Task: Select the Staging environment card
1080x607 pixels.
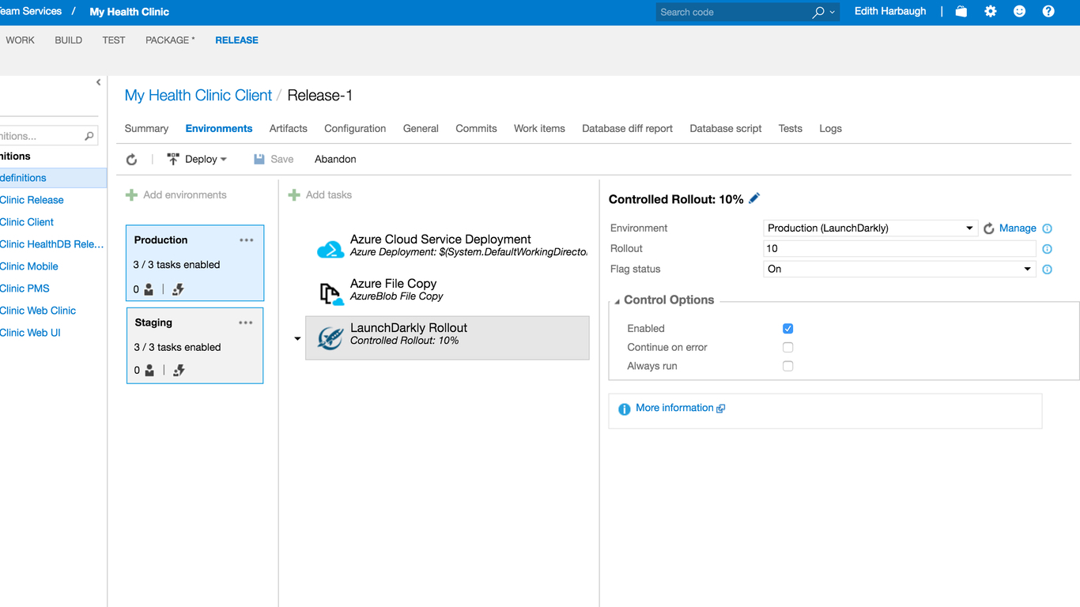Action: click(x=194, y=345)
